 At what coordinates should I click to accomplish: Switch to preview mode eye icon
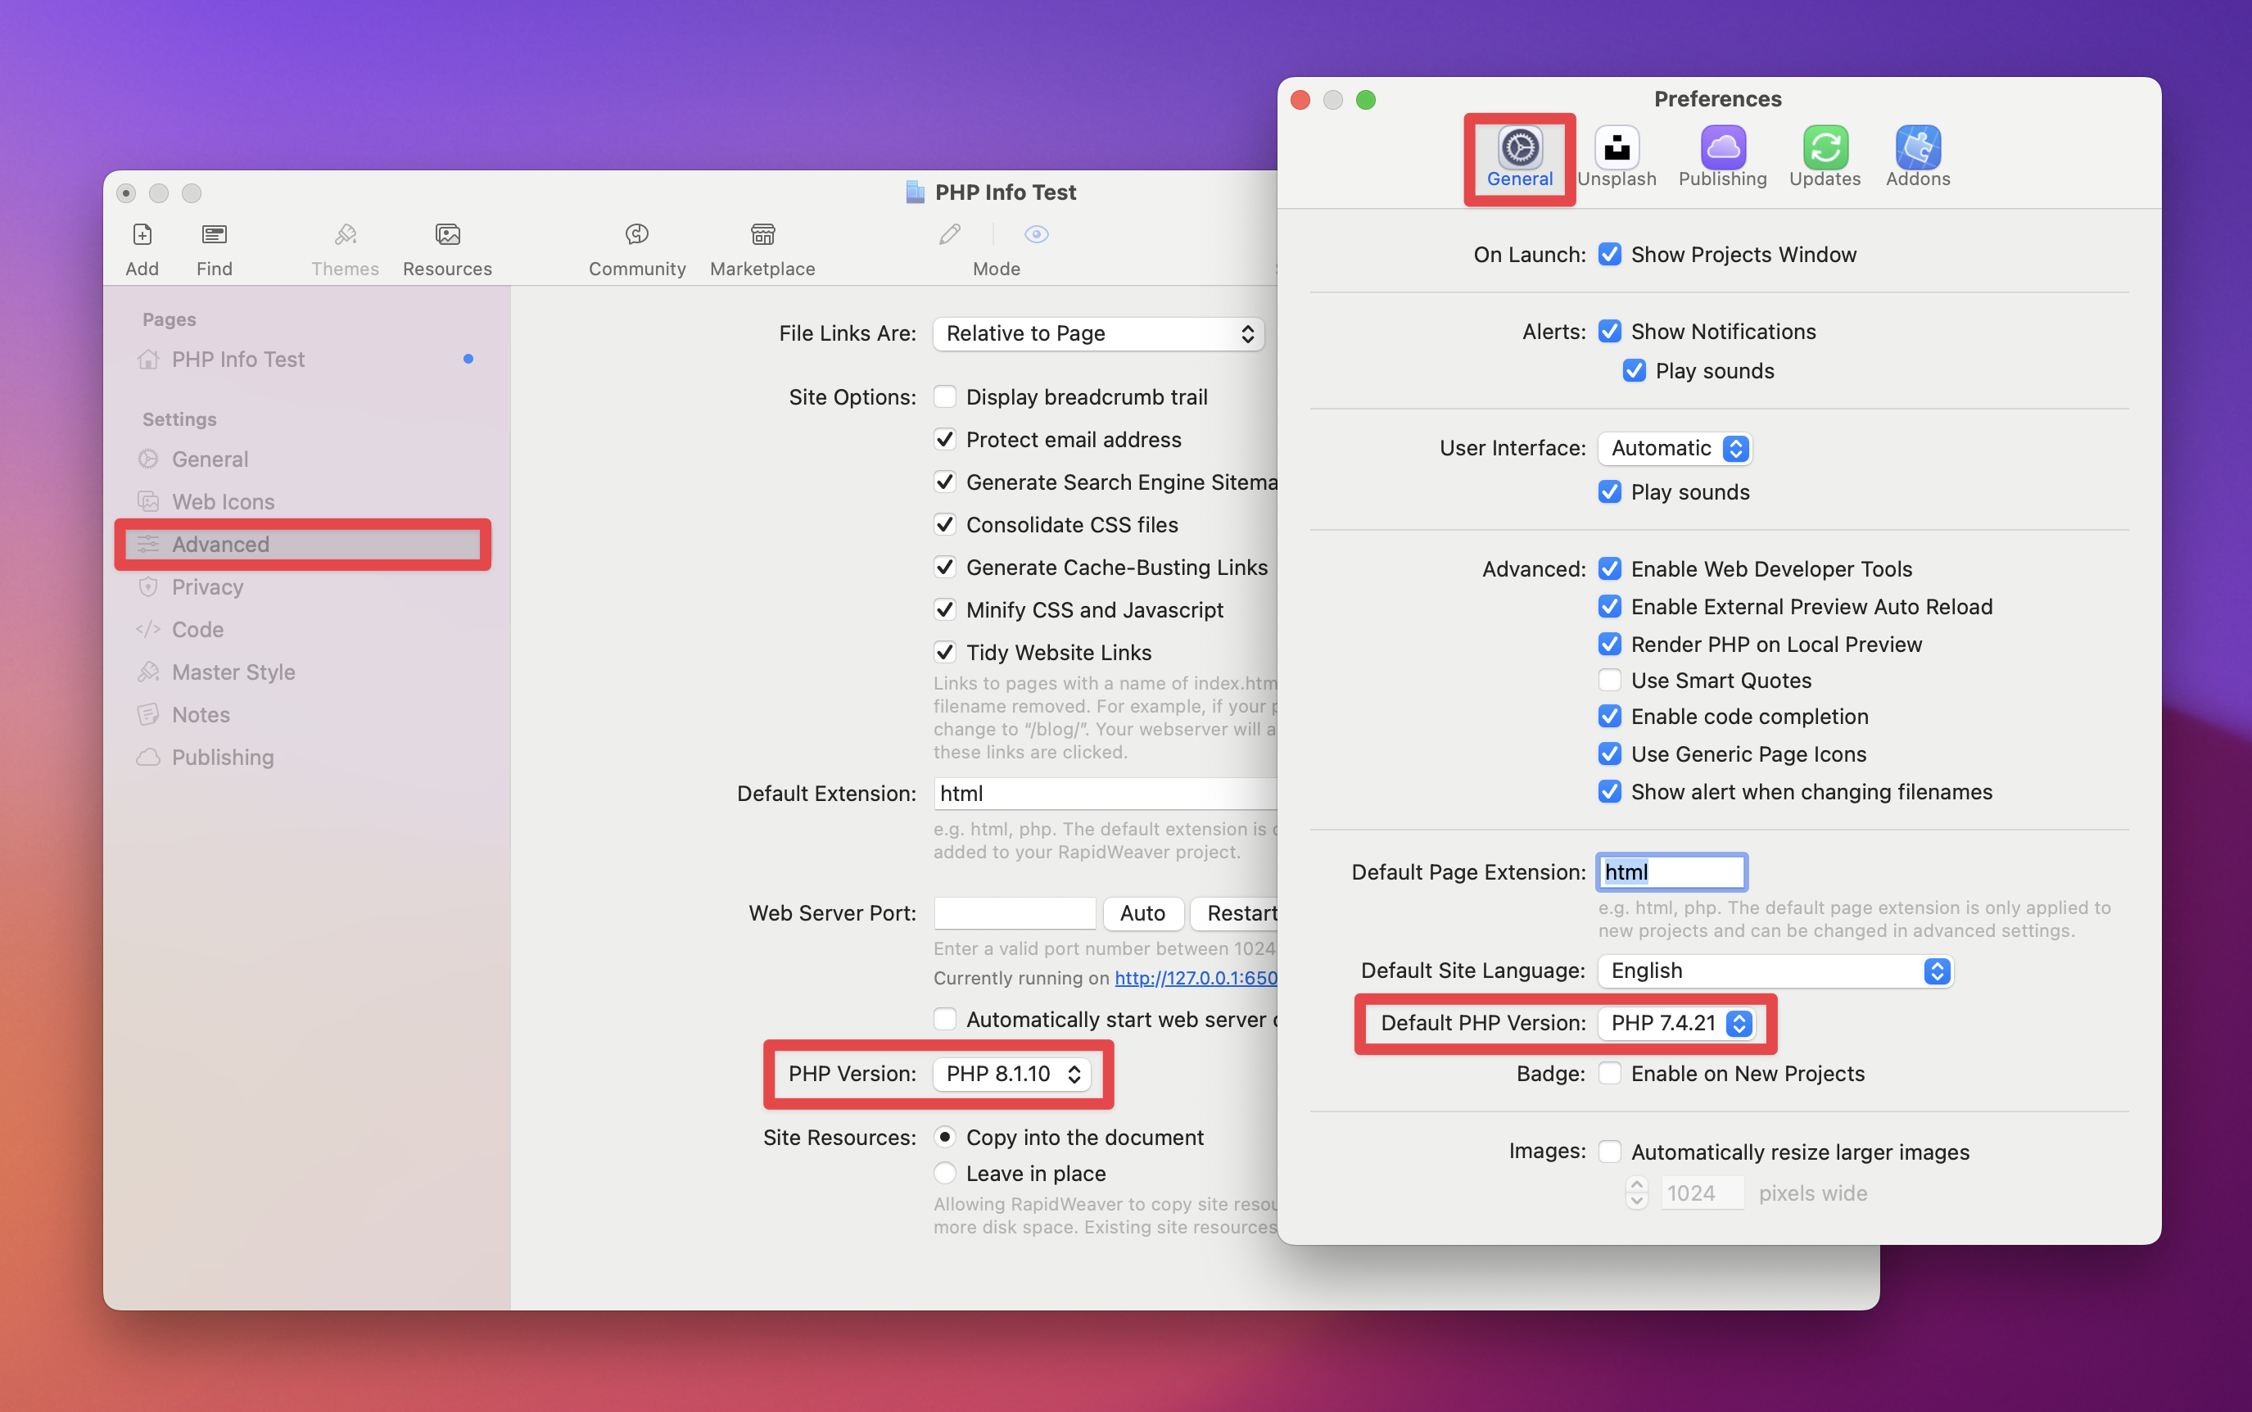[x=1037, y=234]
